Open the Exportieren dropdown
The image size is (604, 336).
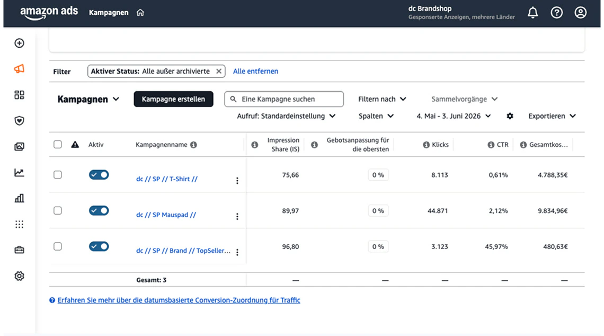click(x=552, y=116)
